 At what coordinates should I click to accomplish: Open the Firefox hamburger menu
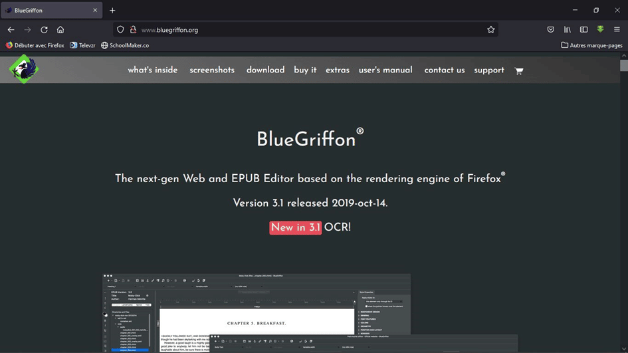tap(617, 30)
